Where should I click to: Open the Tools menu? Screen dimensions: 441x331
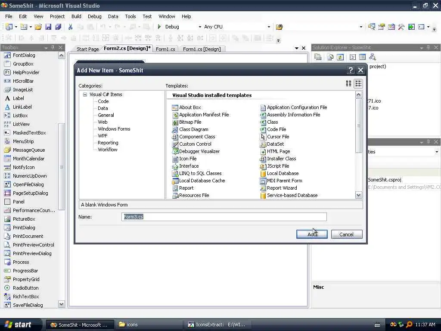pos(130,16)
